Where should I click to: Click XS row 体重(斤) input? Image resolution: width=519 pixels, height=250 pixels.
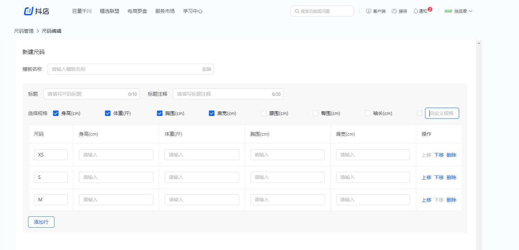(x=202, y=155)
